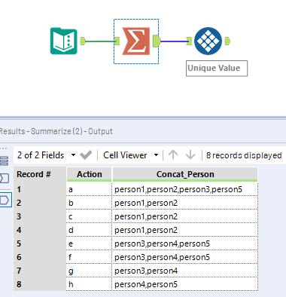Click the Unique tool output anchor
This screenshot has width=286, height=297.
click(x=227, y=41)
